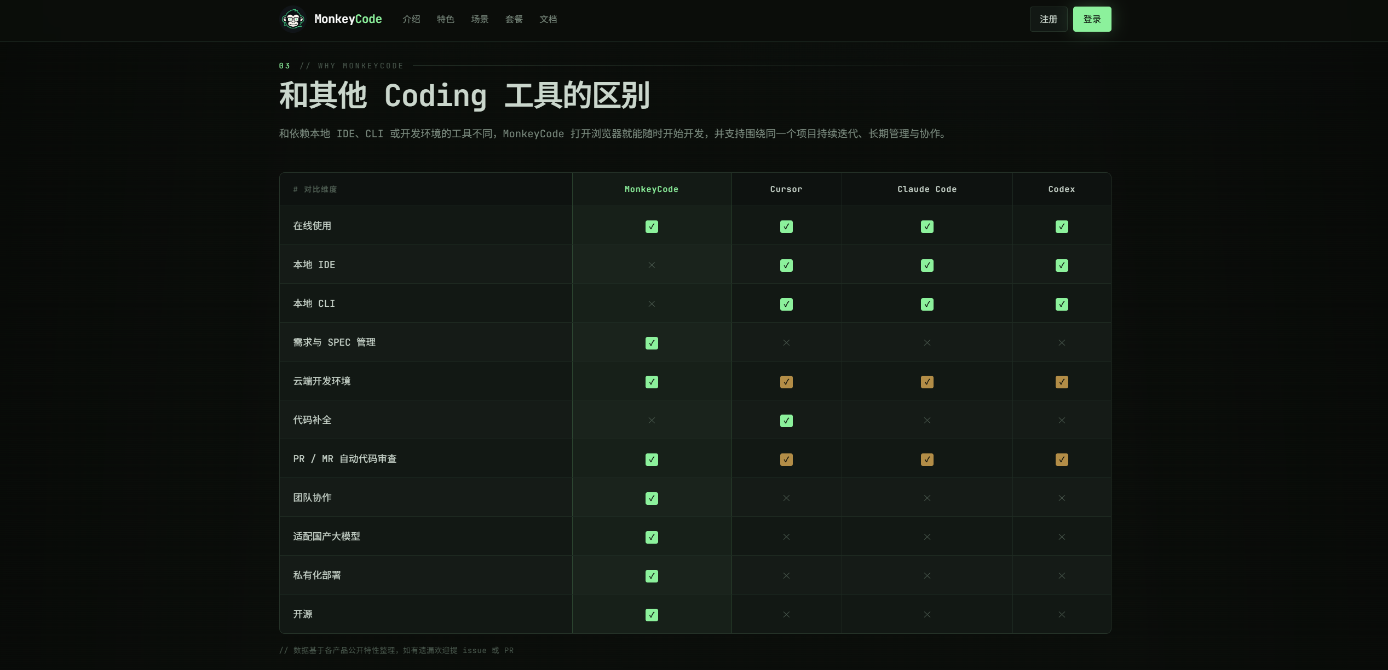Click the Claude Code column header
This screenshot has width=1388, height=670.
(926, 189)
